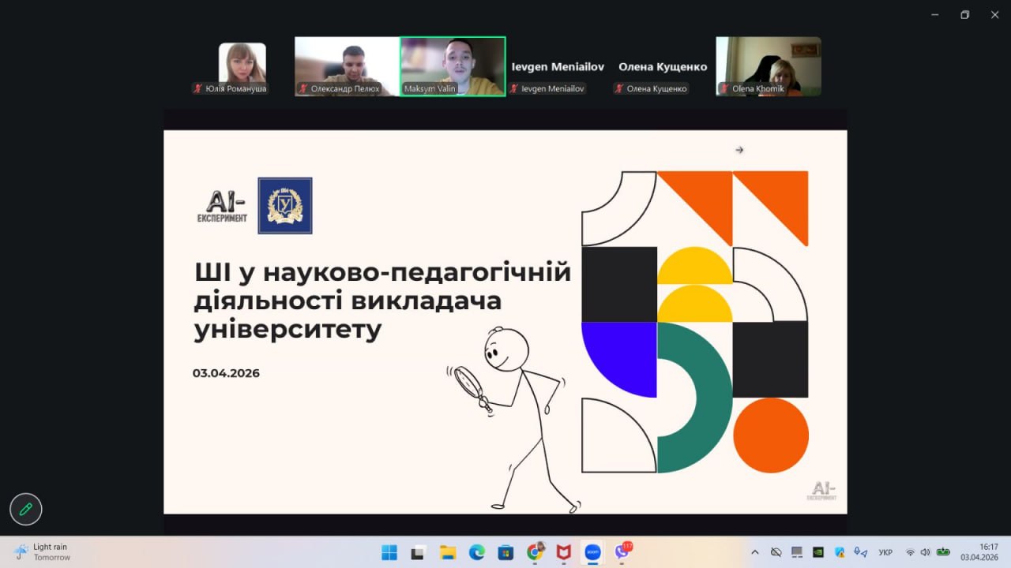Viewport: 1011px width, 568px height.
Task: Open Google Chrome in the taskbar
Action: pos(535,552)
